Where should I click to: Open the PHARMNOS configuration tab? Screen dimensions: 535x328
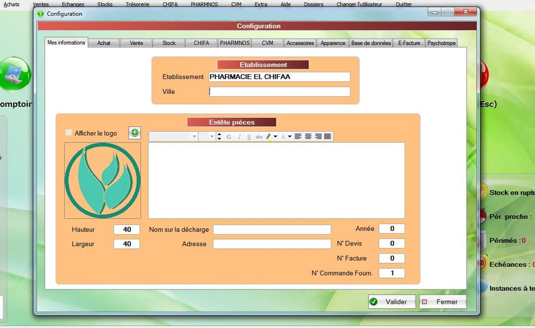pyautogui.click(x=235, y=43)
